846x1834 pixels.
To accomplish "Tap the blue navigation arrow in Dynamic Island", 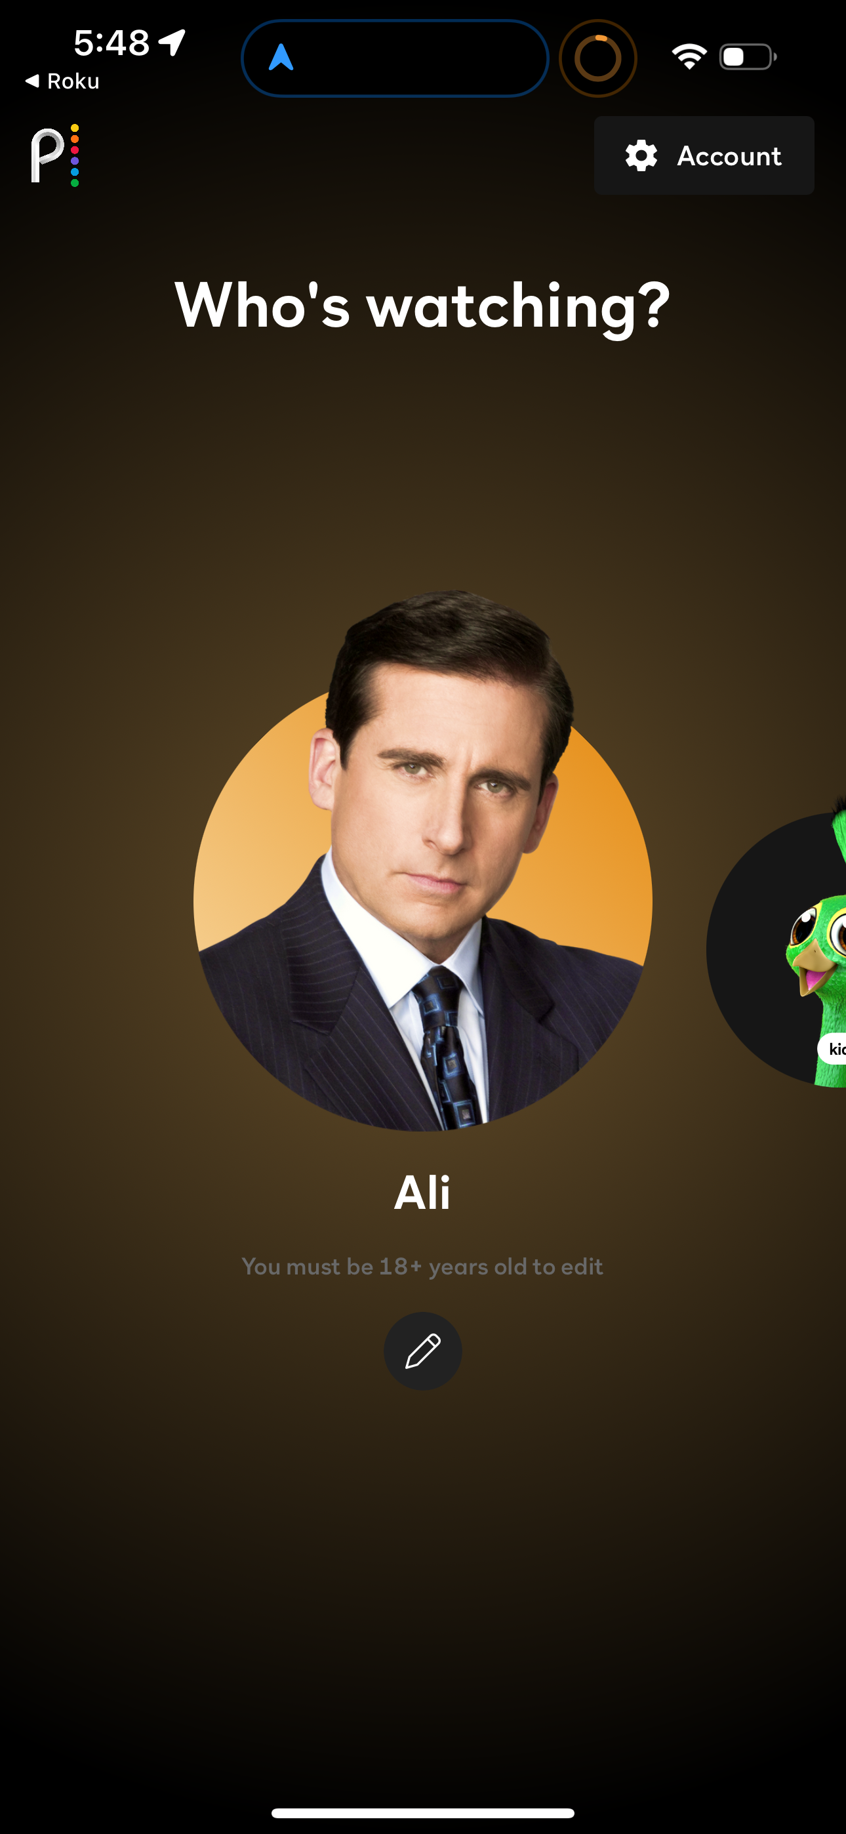I will 281,58.
